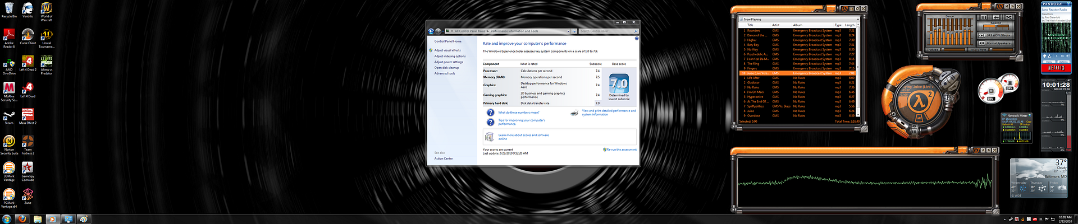
Task: Open the Zune desktop icon
Action: pyautogui.click(x=28, y=196)
